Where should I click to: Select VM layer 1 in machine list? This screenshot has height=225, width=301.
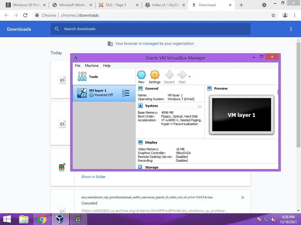[x=104, y=93]
